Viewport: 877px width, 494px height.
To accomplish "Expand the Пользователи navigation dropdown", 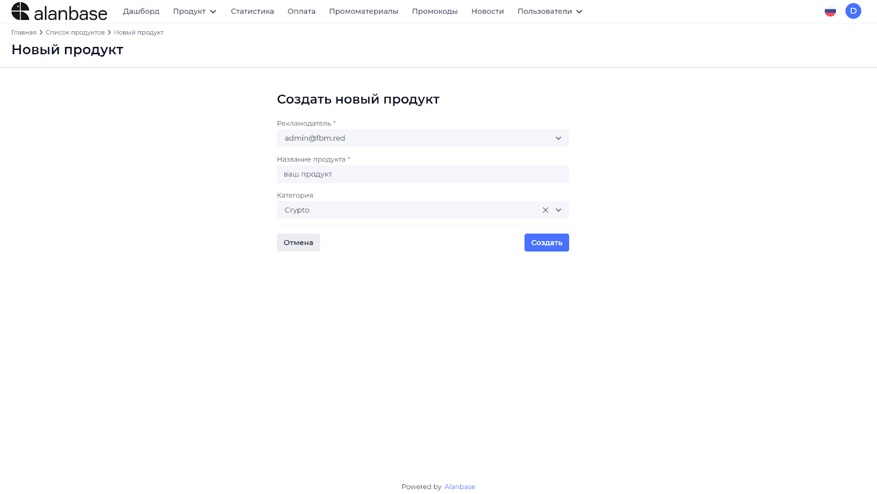I will (x=549, y=11).
